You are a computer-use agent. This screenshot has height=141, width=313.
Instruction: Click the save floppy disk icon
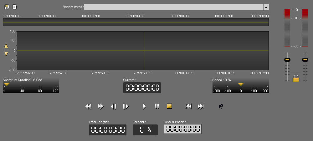7,7
